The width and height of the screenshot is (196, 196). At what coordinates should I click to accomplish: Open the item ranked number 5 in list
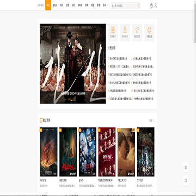pyautogui.click(x=119, y=75)
